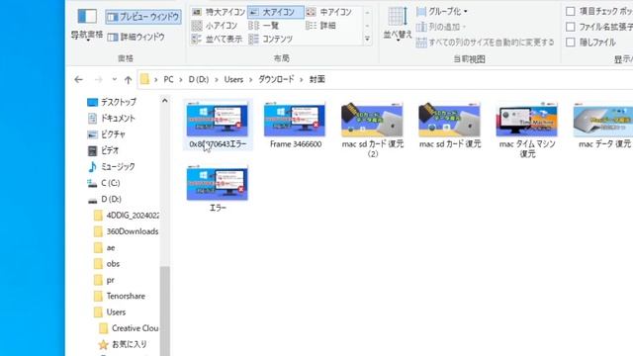Screen dimensions: 633x356
Task: Open Desktop in the sidebar
Action: tap(112, 102)
